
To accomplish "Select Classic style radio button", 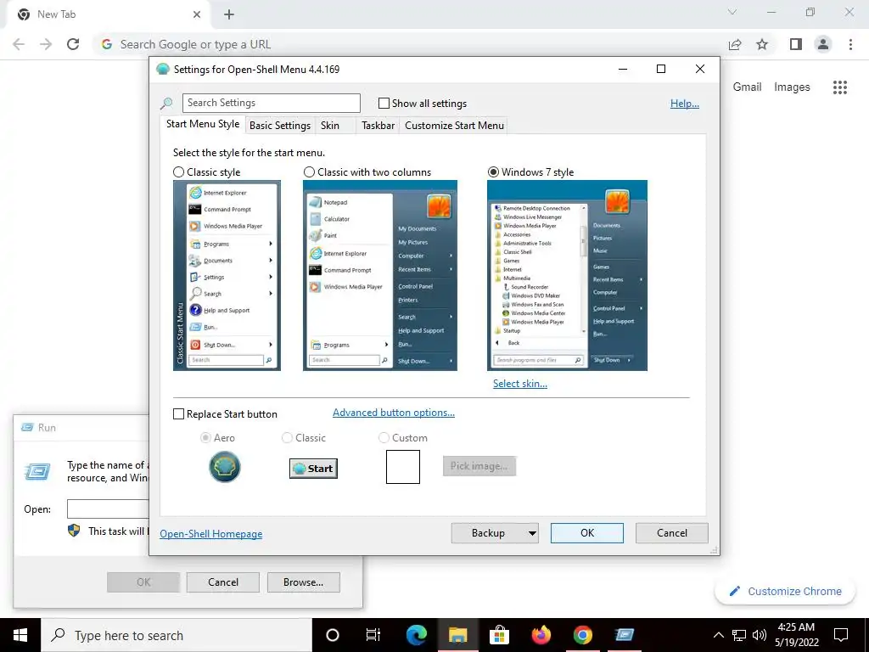I will [x=178, y=172].
